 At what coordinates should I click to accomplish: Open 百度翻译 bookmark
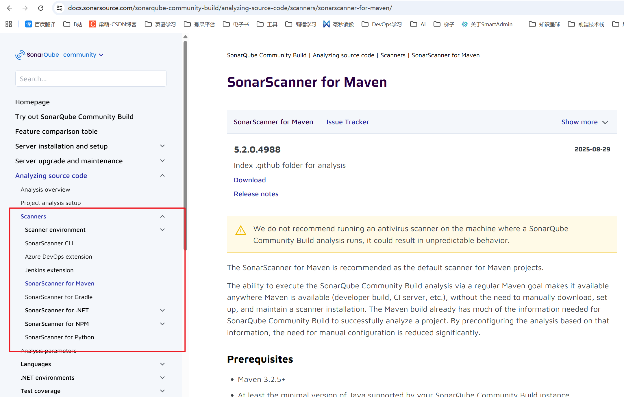(40, 24)
